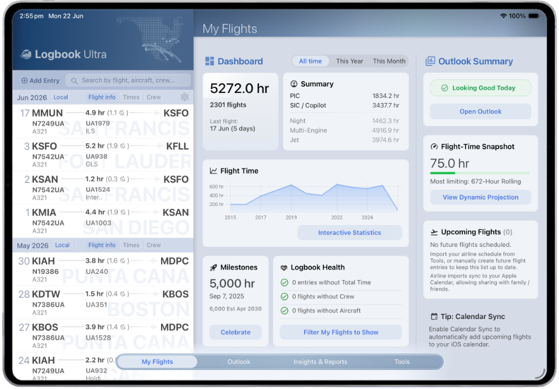Viewport: 559px width, 389px height.
Task: Open the KIAH to MDPC UA240 entry
Action: (x=103, y=269)
